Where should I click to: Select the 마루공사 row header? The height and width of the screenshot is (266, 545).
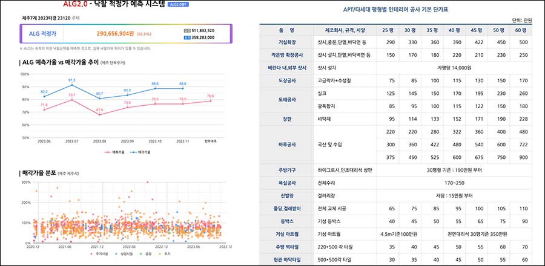[x=286, y=145]
